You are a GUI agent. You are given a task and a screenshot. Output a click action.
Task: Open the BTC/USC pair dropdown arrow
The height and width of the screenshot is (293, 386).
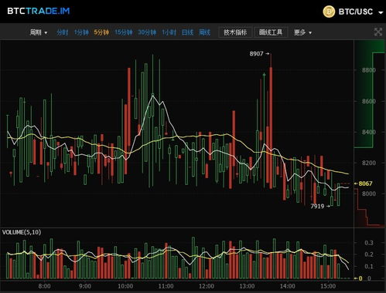pyautogui.click(x=381, y=12)
